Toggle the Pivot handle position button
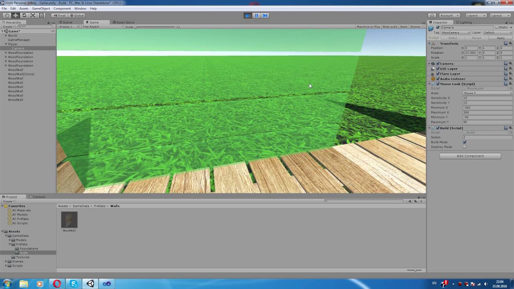The width and height of the screenshot is (514, 289). click(59, 15)
